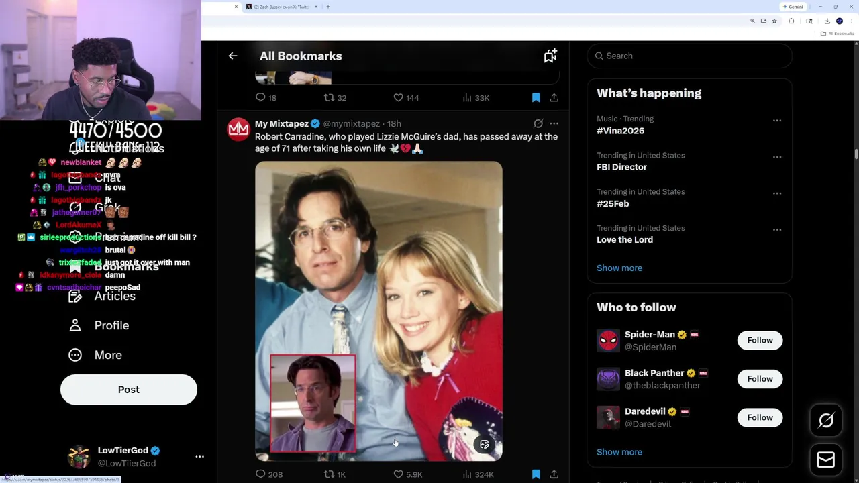Viewport: 859px width, 483px height.
Task: Open the #Vina2026 trend
Action: click(x=620, y=131)
